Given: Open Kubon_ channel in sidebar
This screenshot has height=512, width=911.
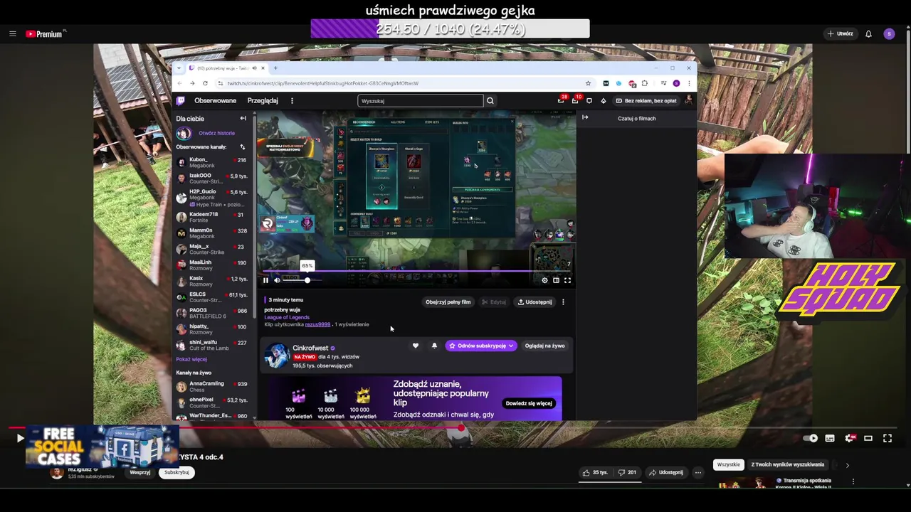Looking at the screenshot, I should pos(211,162).
